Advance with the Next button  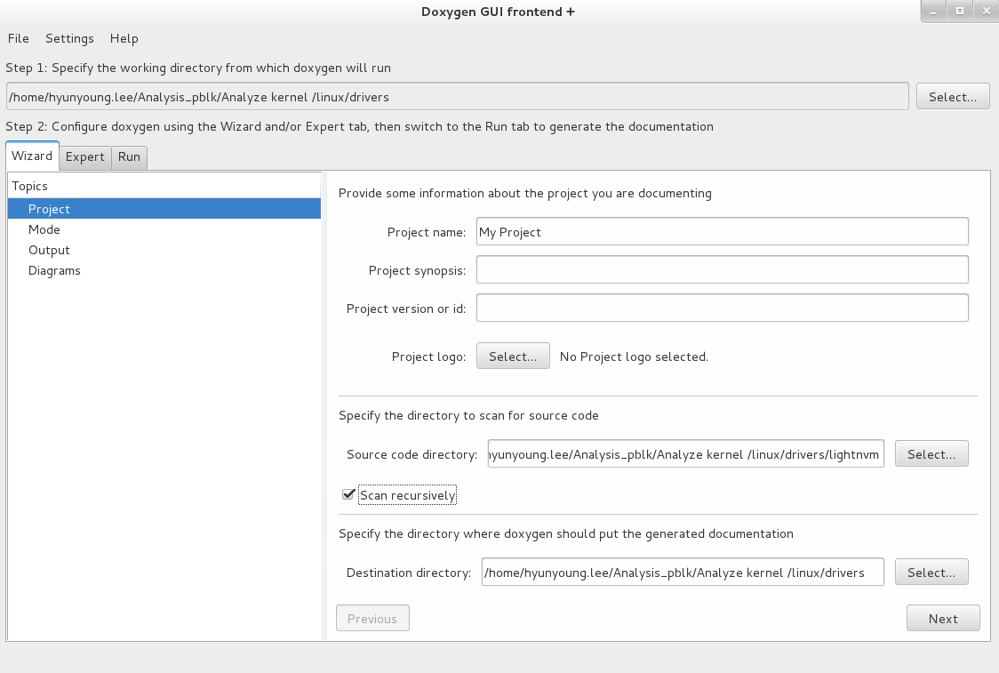942,618
